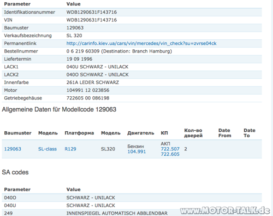This screenshot has width=273, height=216.
Task: Click SA code 040O parameter
Action: [x=10, y=198]
